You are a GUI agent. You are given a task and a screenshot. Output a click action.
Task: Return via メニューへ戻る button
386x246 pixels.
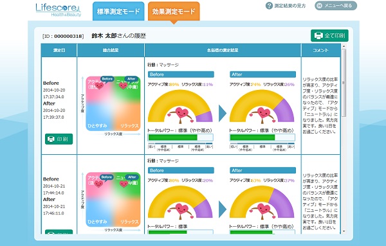[x=336, y=6]
